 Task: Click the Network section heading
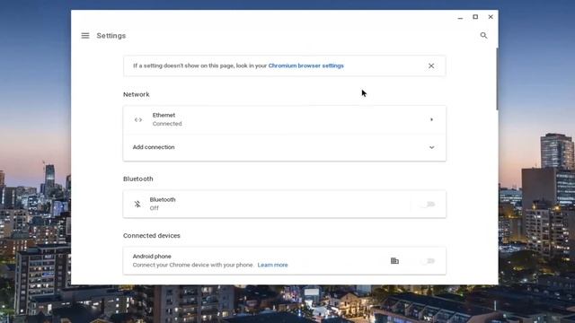coord(136,94)
